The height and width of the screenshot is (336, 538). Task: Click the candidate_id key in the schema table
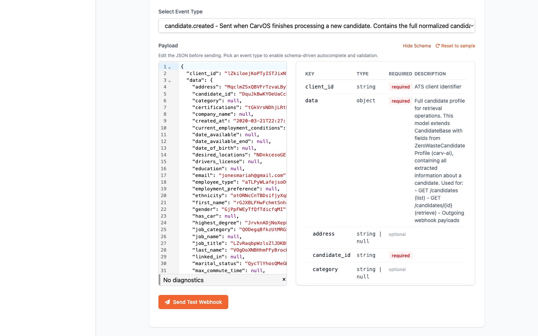(331, 255)
